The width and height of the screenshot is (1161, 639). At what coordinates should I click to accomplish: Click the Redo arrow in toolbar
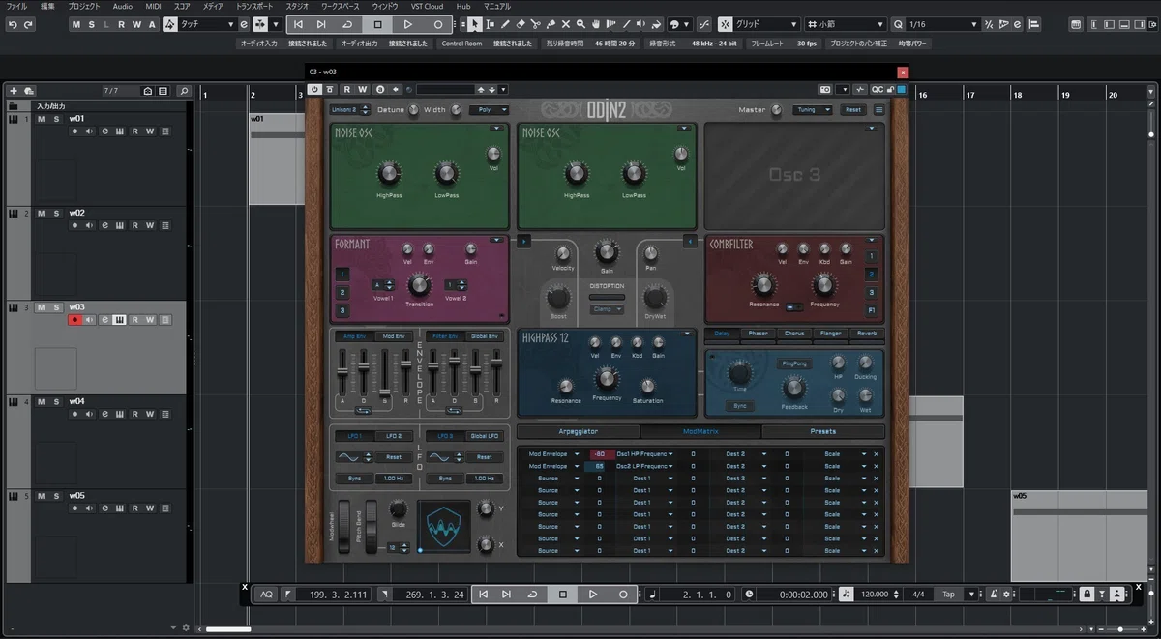[x=28, y=24]
